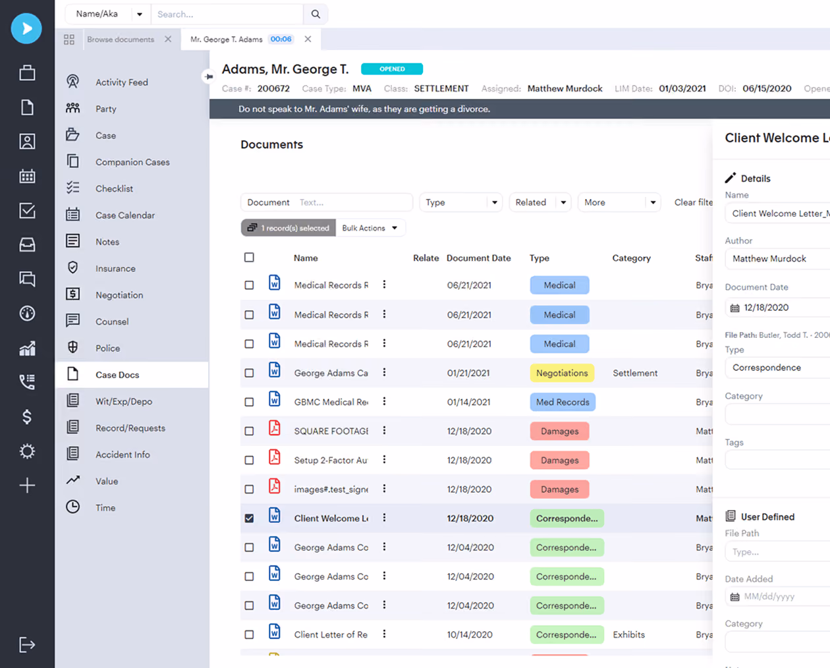Open the Document Date calendar icon
Image resolution: width=830 pixels, height=668 pixels.
735,308
